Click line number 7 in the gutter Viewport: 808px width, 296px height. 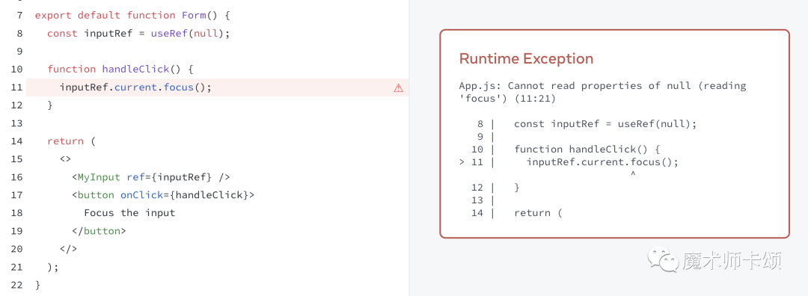(19, 16)
